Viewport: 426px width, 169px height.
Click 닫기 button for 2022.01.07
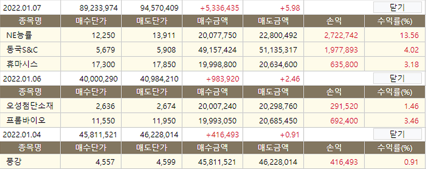pyautogui.click(x=395, y=7)
